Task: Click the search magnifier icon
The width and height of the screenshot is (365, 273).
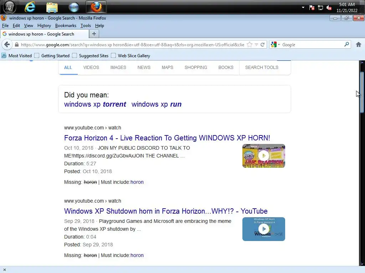Action: click(x=346, y=44)
